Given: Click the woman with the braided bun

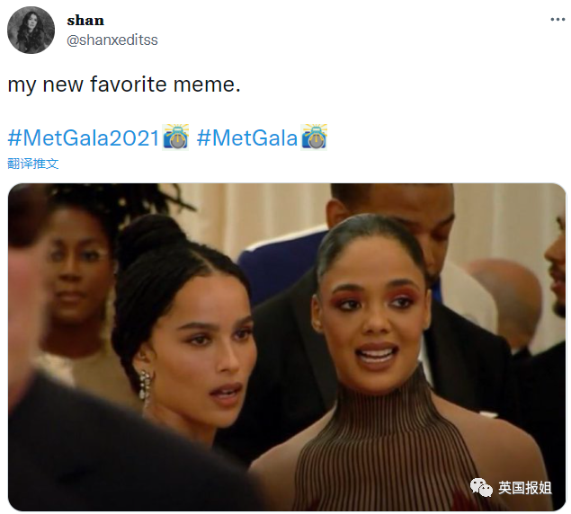Looking at the screenshot, I should point(182,328).
